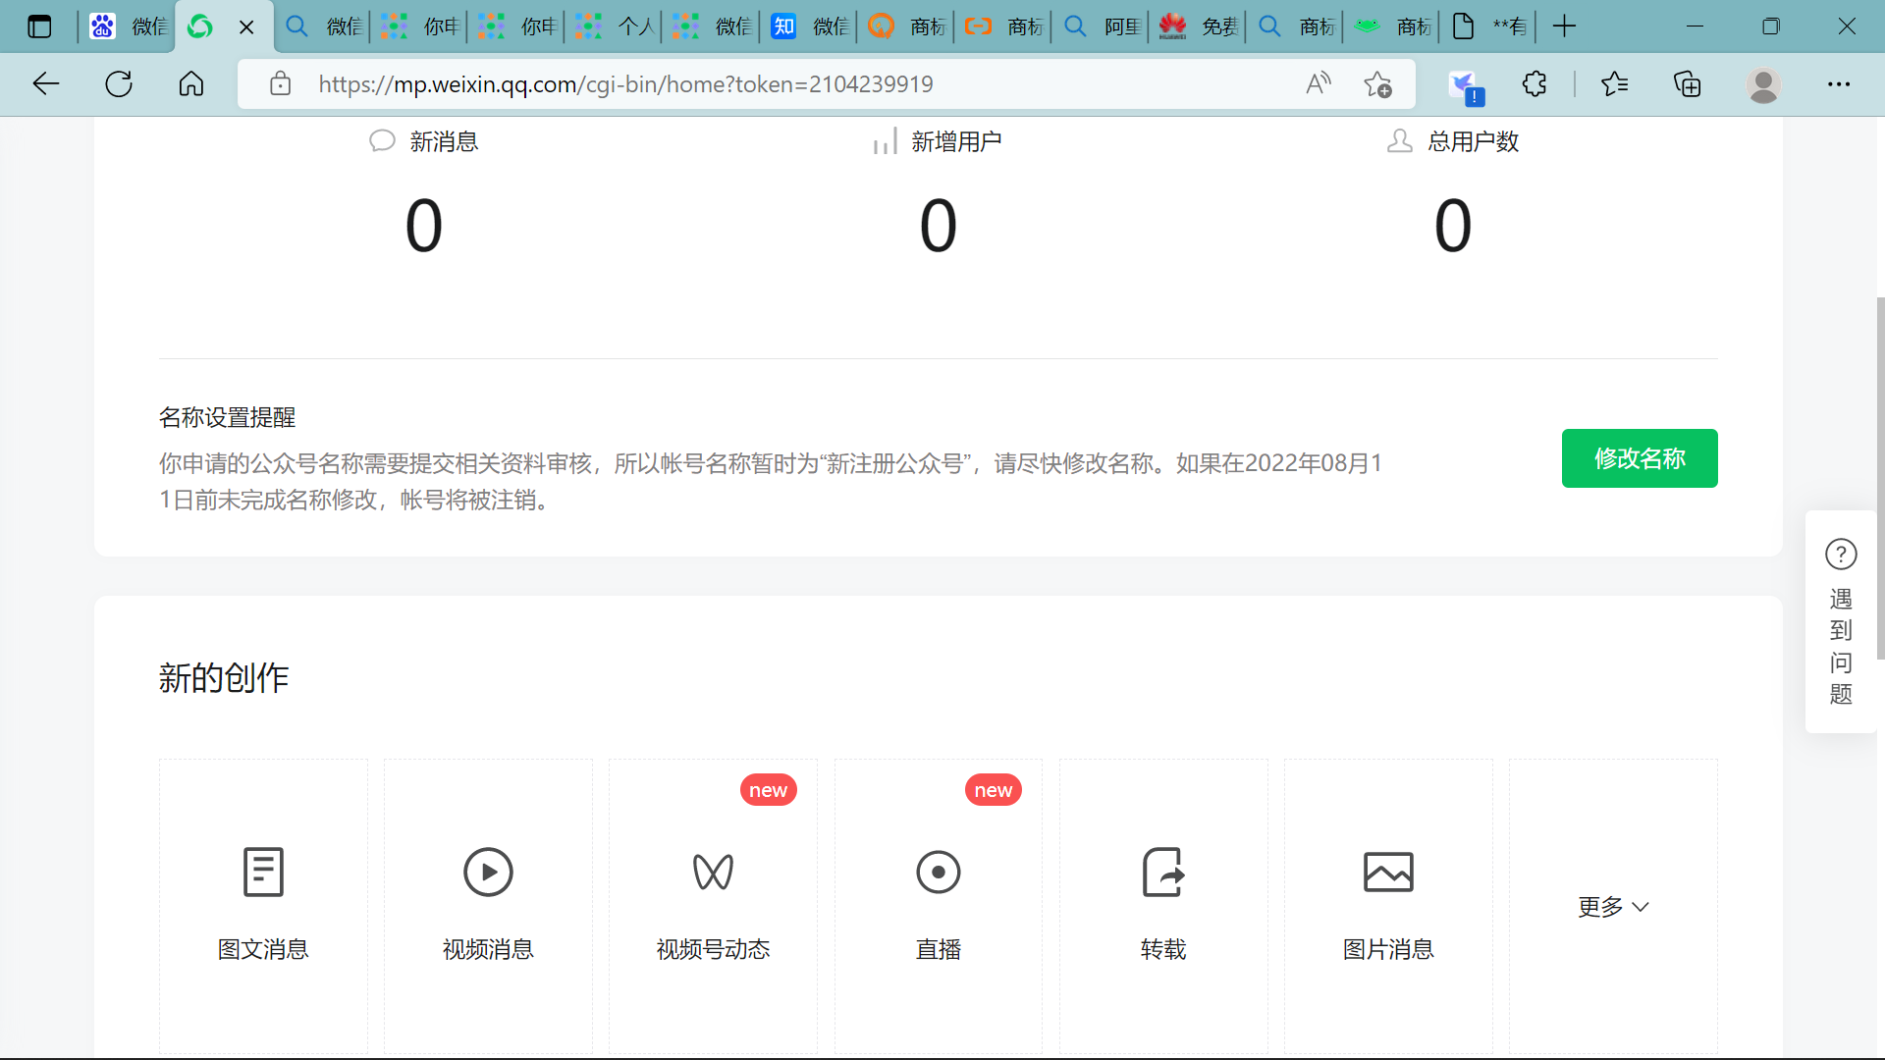Click the green 修改名称 button
1885x1060 pixels.
[1640, 458]
